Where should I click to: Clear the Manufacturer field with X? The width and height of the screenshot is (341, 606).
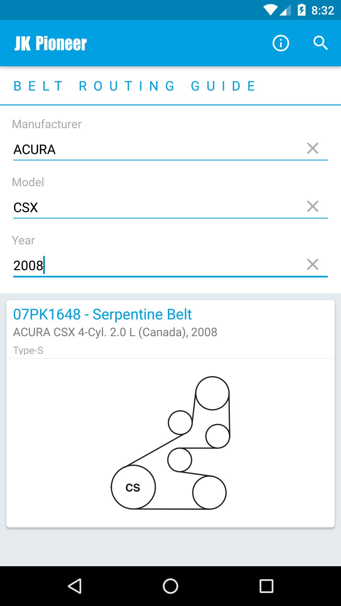coord(313,148)
